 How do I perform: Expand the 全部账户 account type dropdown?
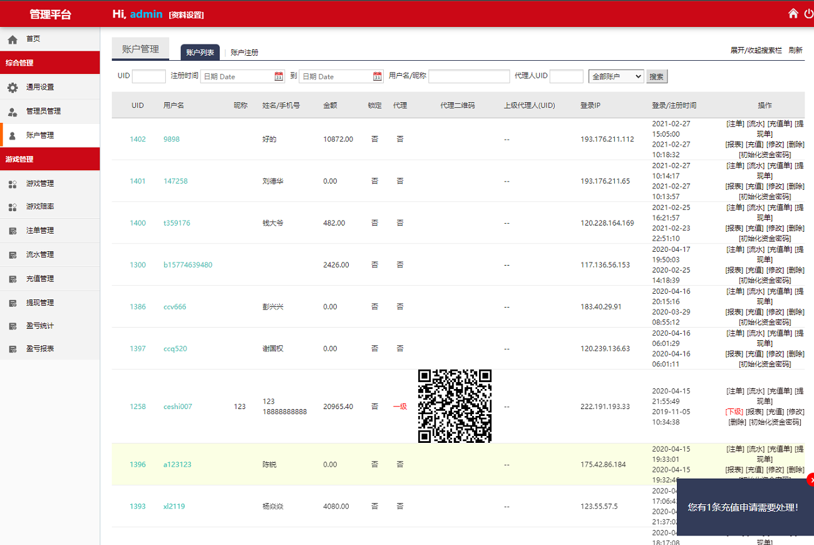click(616, 76)
